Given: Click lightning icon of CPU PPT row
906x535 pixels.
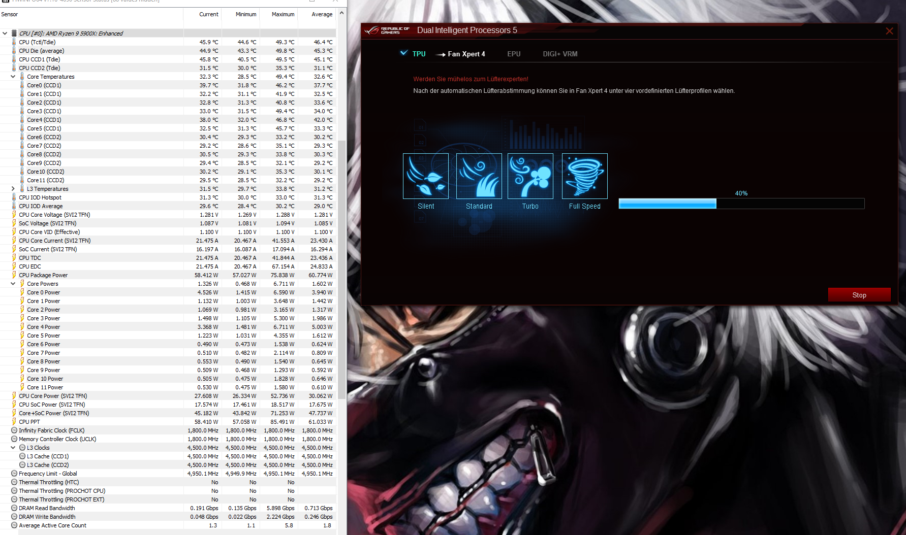Looking at the screenshot, I should pos(14,422).
